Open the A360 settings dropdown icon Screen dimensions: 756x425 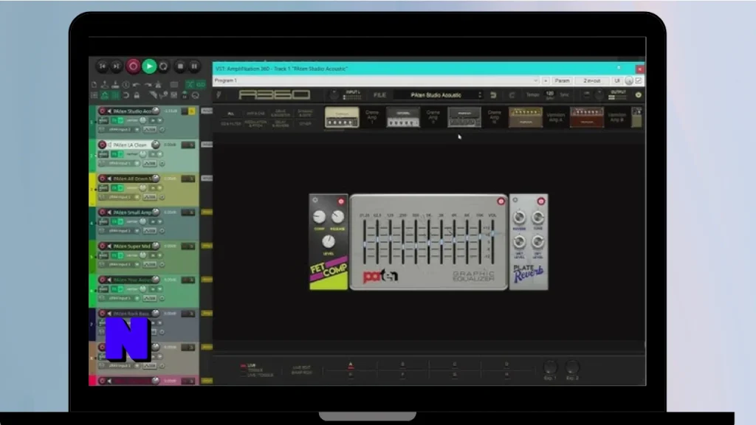[x=639, y=95]
